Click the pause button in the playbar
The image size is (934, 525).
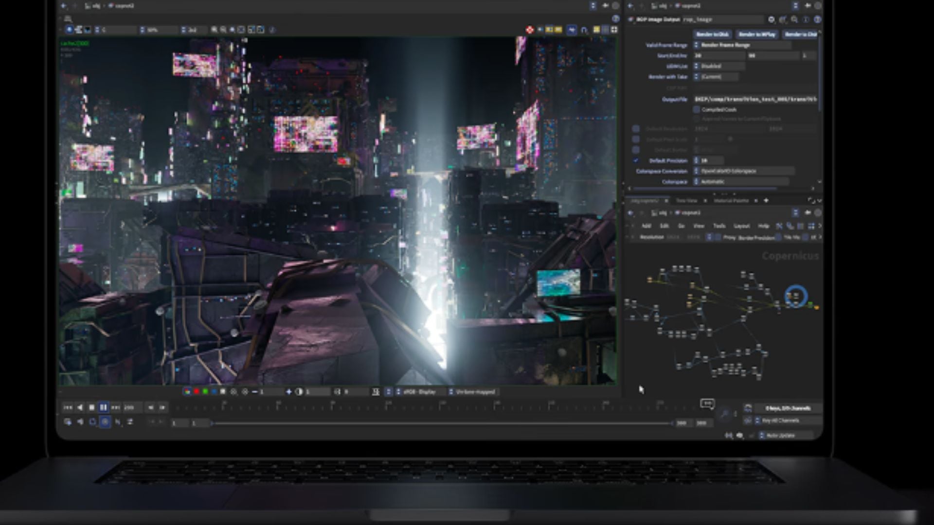click(103, 407)
